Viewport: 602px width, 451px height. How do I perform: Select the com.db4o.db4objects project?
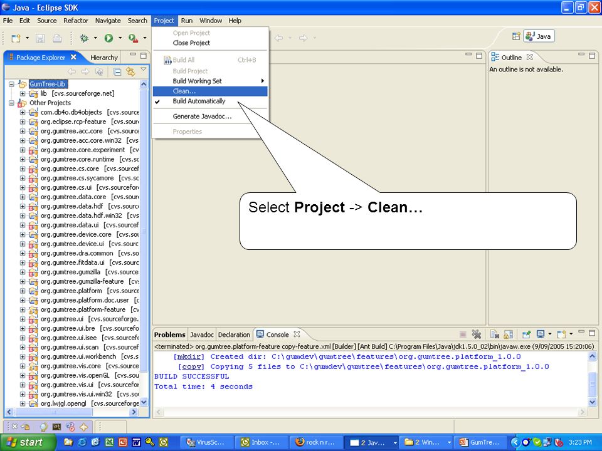coord(71,112)
